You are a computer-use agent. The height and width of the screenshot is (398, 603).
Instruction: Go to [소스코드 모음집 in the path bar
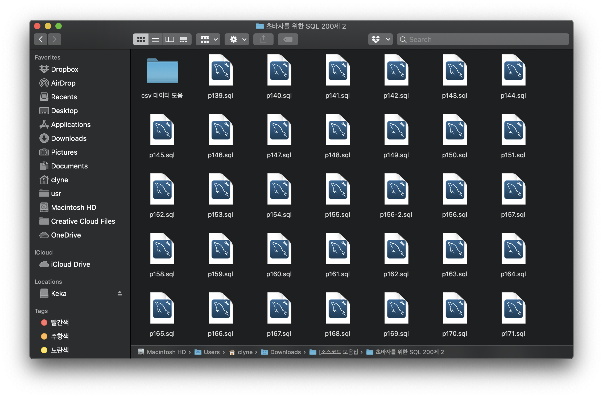tap(338, 352)
